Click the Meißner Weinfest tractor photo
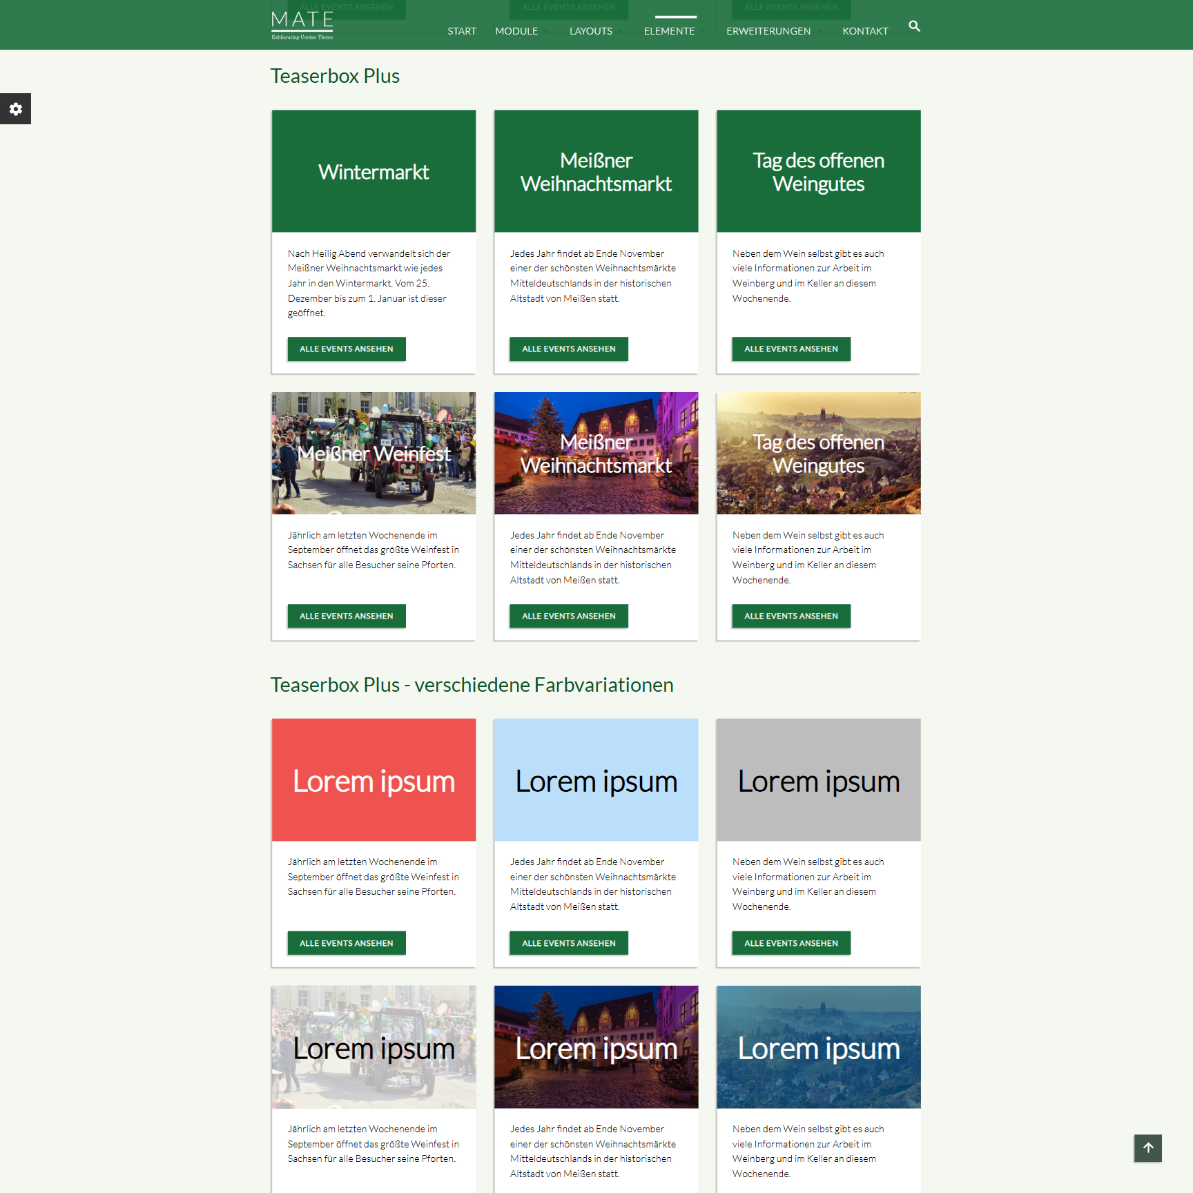 374,454
